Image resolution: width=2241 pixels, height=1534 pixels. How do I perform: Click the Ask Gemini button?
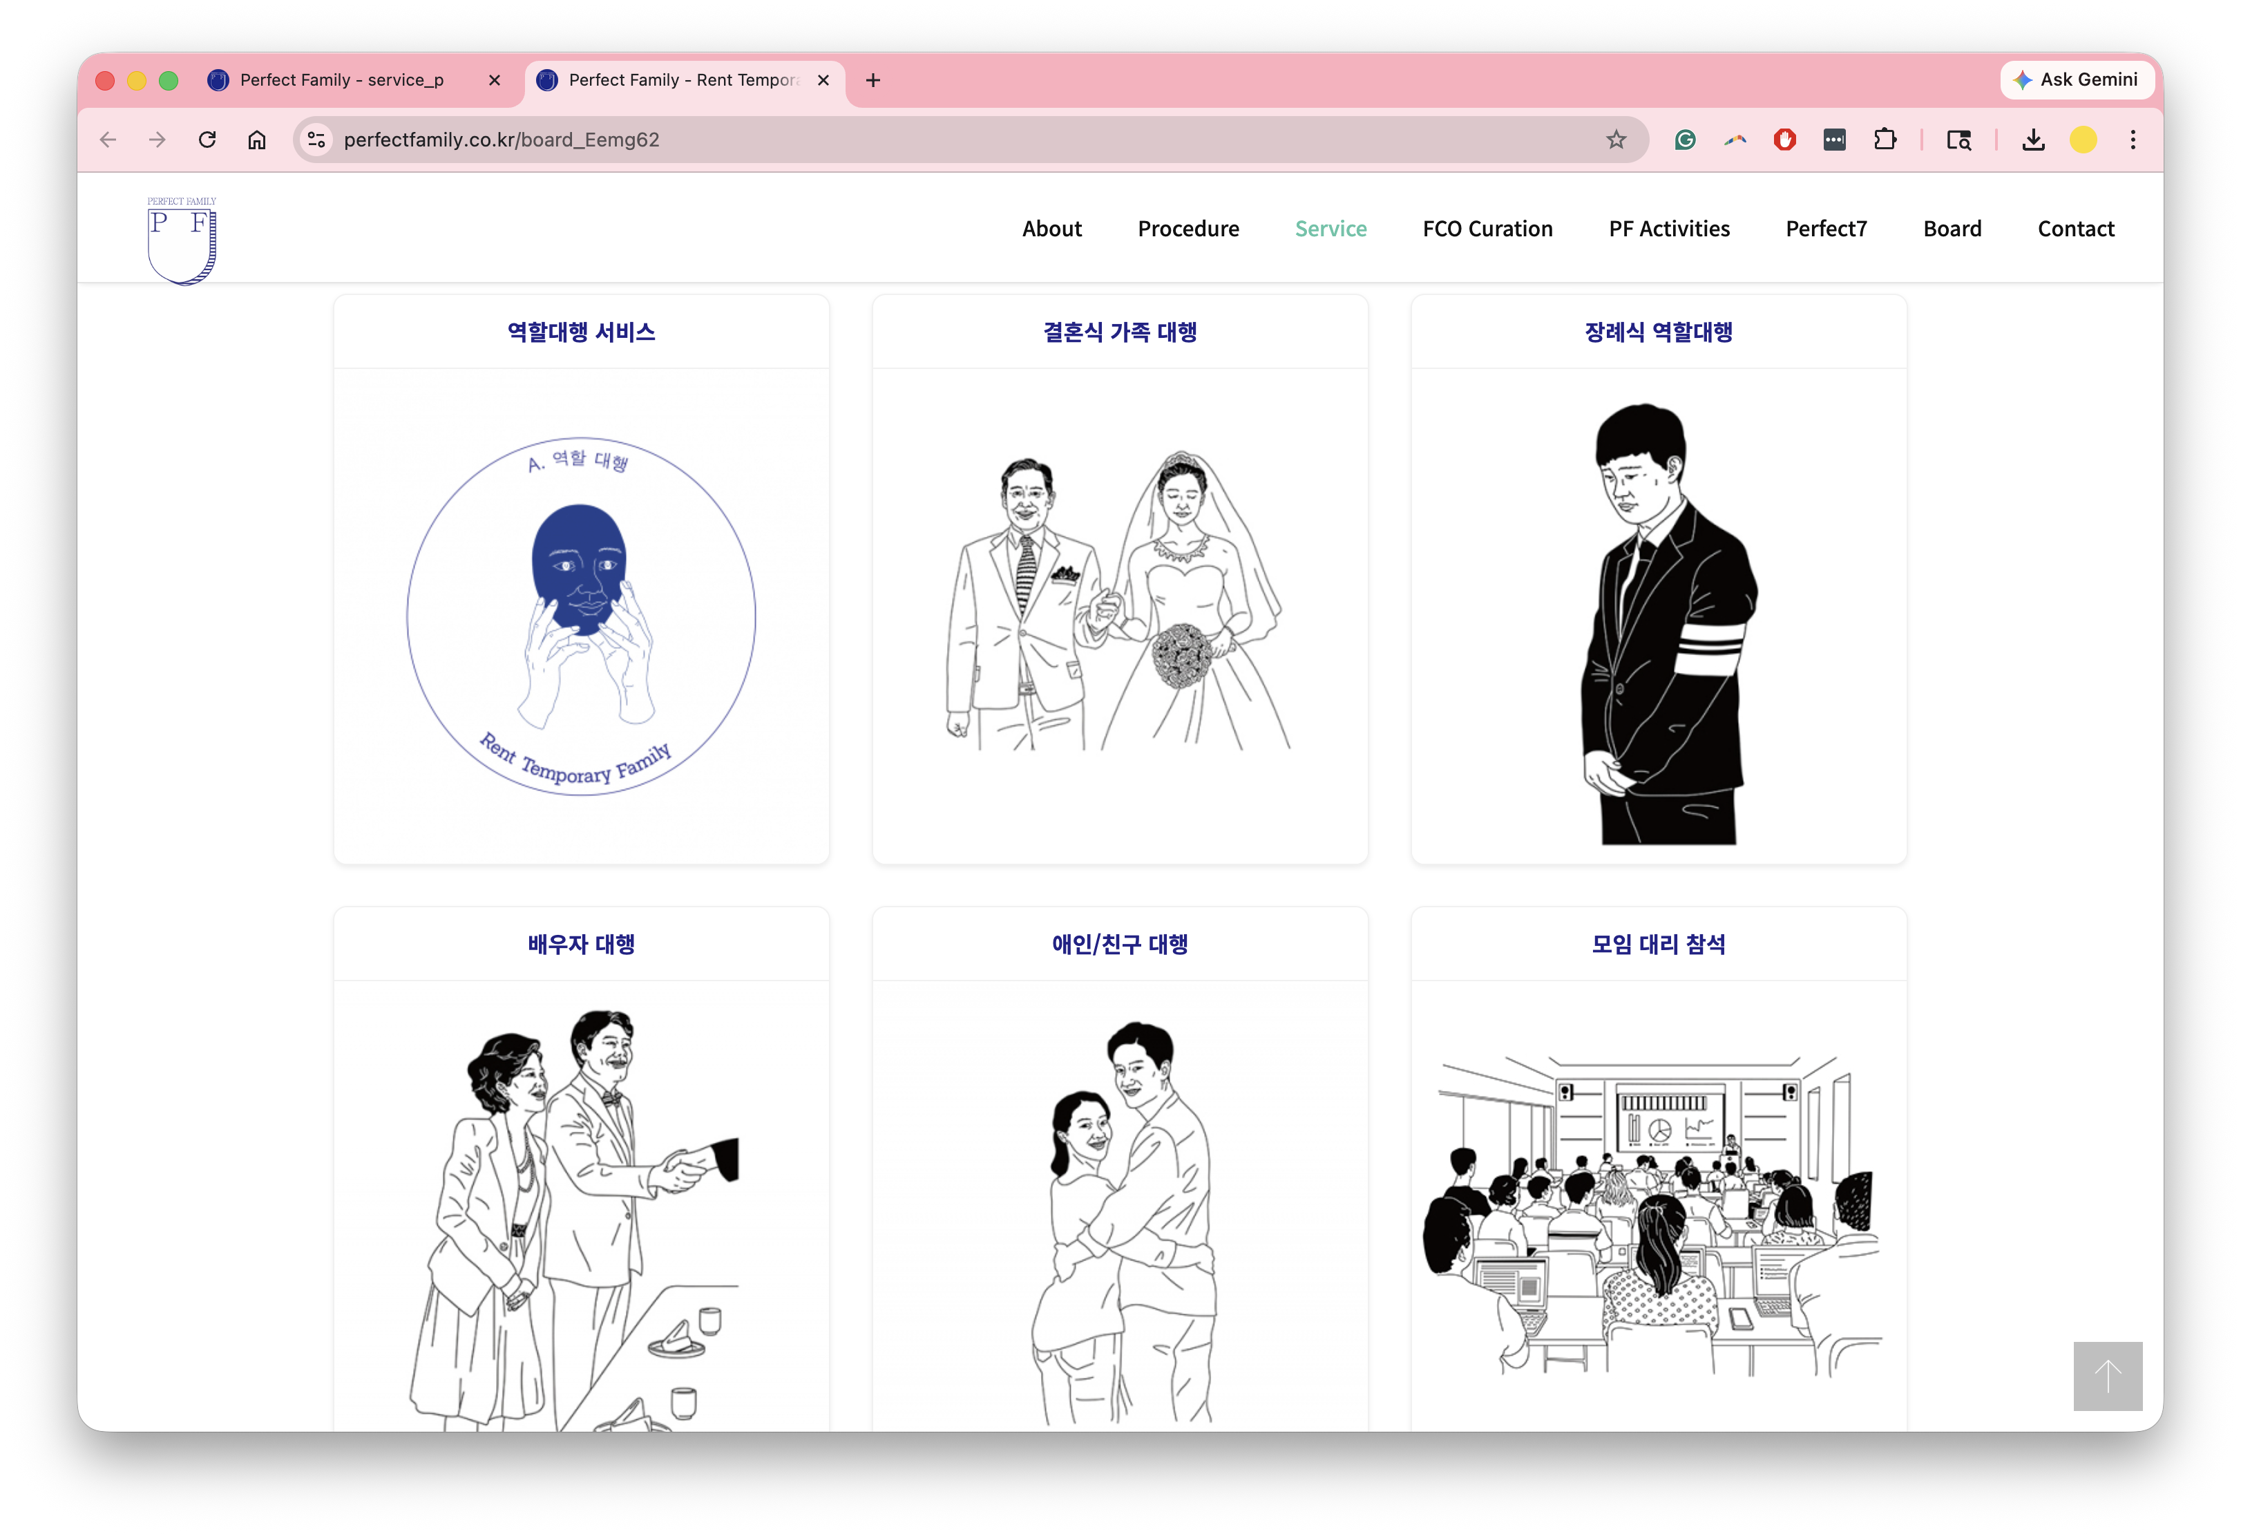click(x=2076, y=80)
